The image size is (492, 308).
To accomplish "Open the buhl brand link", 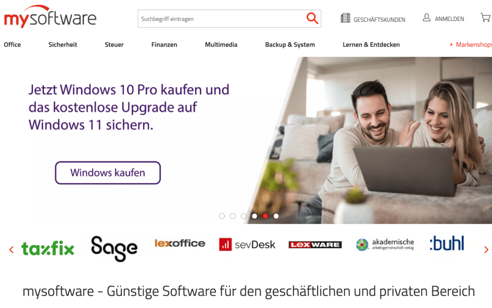I will [x=447, y=243].
